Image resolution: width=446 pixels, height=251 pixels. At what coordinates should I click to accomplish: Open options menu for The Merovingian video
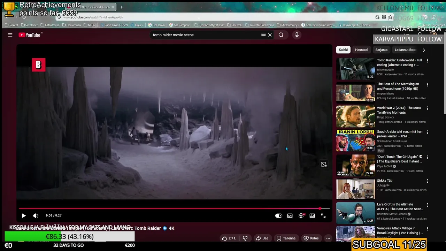click(x=428, y=85)
